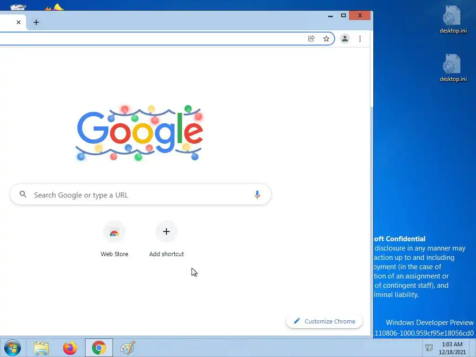Share this page from the address bar

(311, 39)
